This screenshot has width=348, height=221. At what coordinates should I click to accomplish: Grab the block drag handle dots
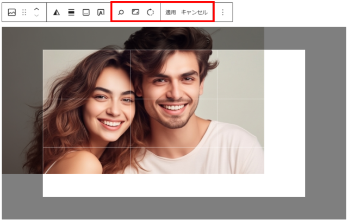pyautogui.click(x=24, y=12)
